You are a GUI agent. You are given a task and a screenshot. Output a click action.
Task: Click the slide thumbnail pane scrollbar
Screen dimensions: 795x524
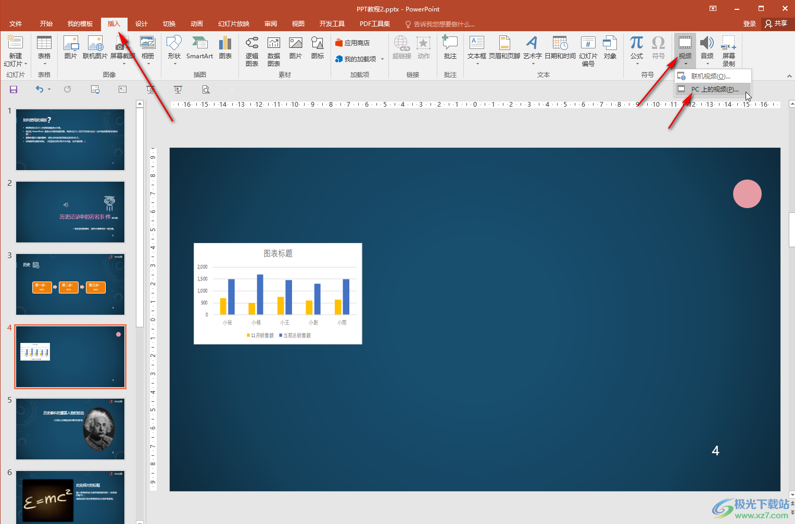140,218
